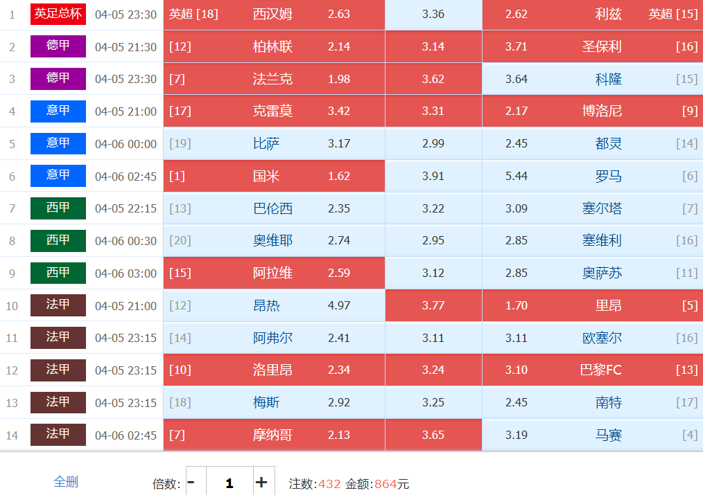The image size is (703, 495).
Task: Click the 德甲 tag in row 2
Action: point(58,46)
